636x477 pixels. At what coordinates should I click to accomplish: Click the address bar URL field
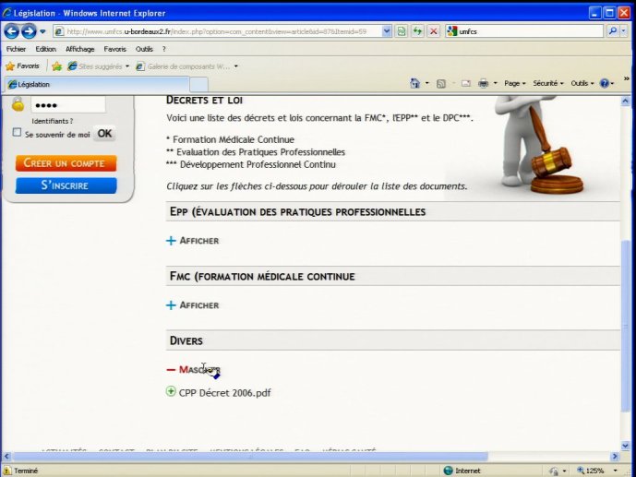(x=218, y=31)
